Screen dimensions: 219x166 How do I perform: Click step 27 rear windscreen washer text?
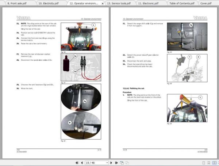[36, 55]
